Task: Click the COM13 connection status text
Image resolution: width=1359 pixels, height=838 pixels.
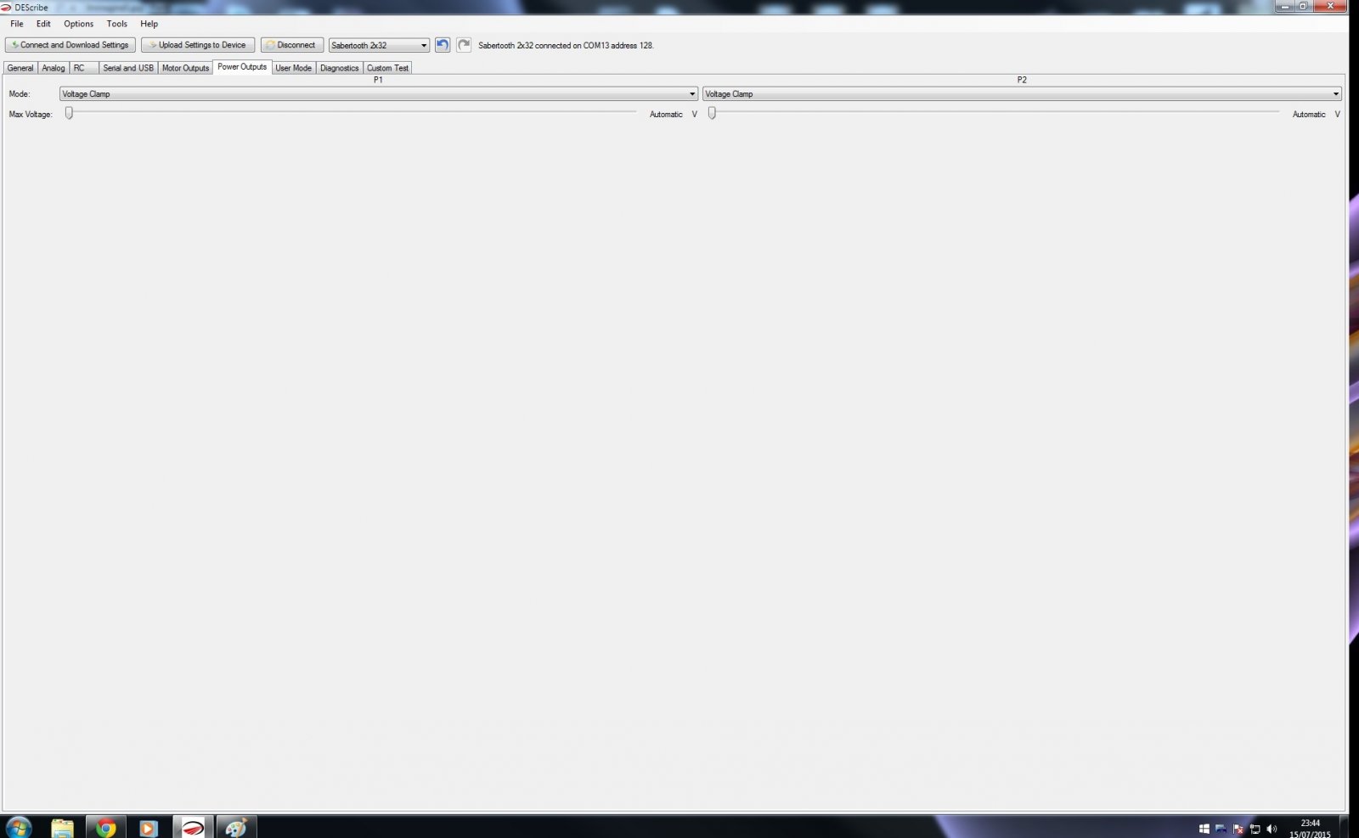Action: pos(566,46)
